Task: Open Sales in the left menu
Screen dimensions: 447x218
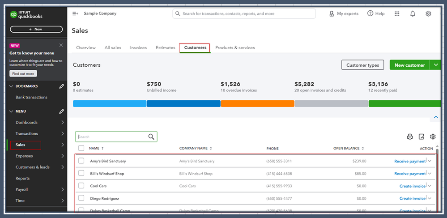Action: coord(20,145)
